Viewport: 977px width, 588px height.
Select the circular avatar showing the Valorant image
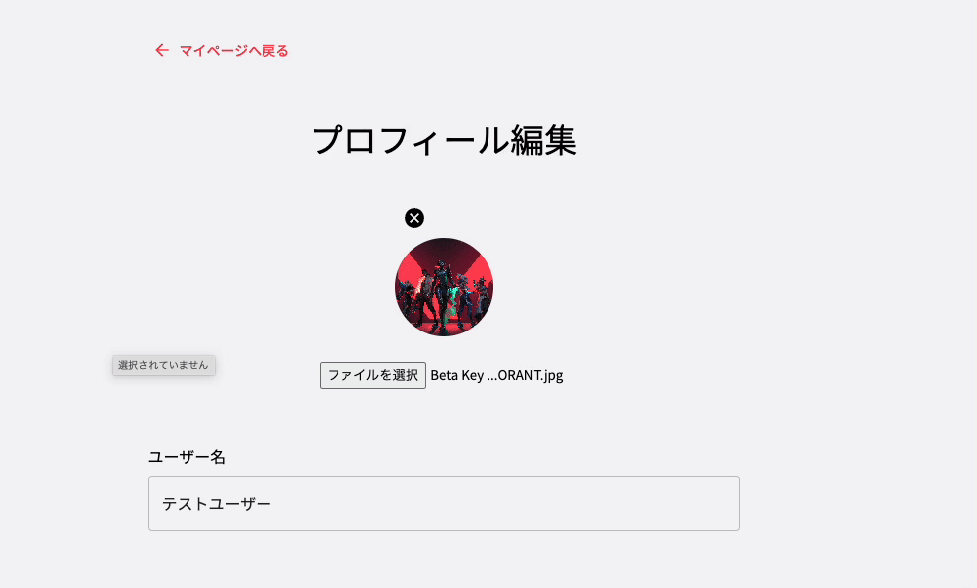(444, 287)
